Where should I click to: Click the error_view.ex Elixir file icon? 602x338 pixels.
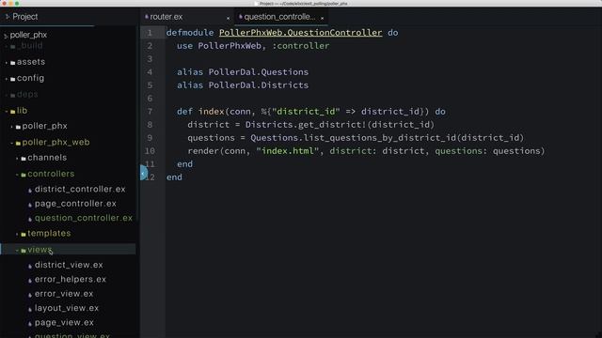click(30, 295)
